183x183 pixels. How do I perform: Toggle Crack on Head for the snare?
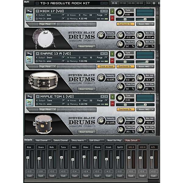tap(106, 66)
